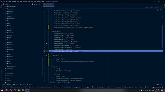The height and width of the screenshot is (92, 165).
Task: Expand all nodes in Project panel
Action: pos(35,4)
